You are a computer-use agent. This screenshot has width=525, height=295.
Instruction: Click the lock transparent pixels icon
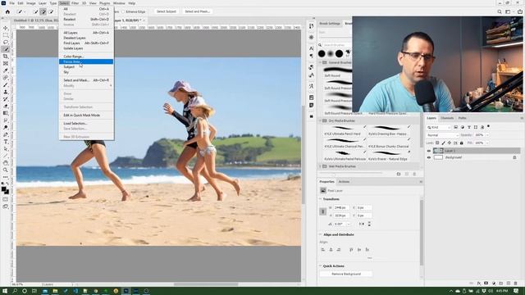(437, 143)
